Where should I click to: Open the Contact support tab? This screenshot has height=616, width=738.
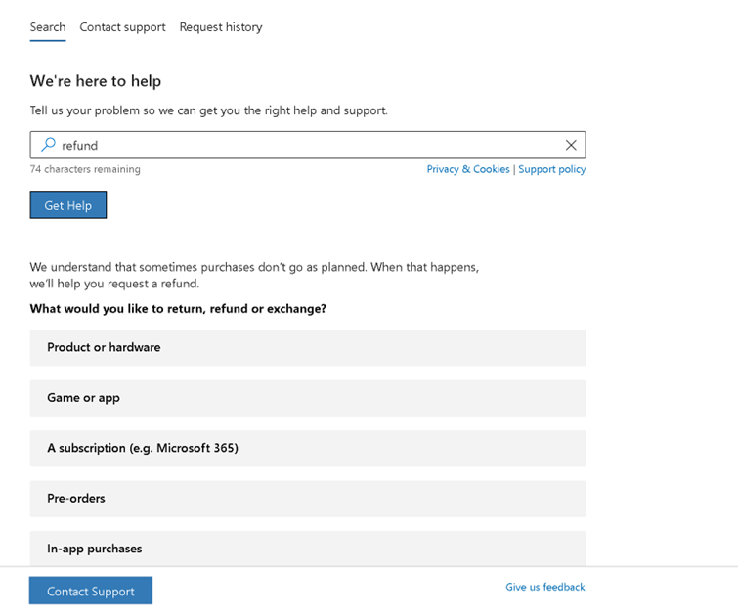click(x=122, y=27)
